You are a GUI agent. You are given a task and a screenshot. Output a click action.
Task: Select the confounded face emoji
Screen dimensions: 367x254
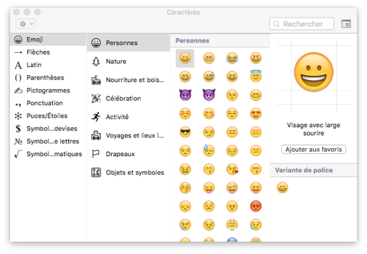click(185, 169)
